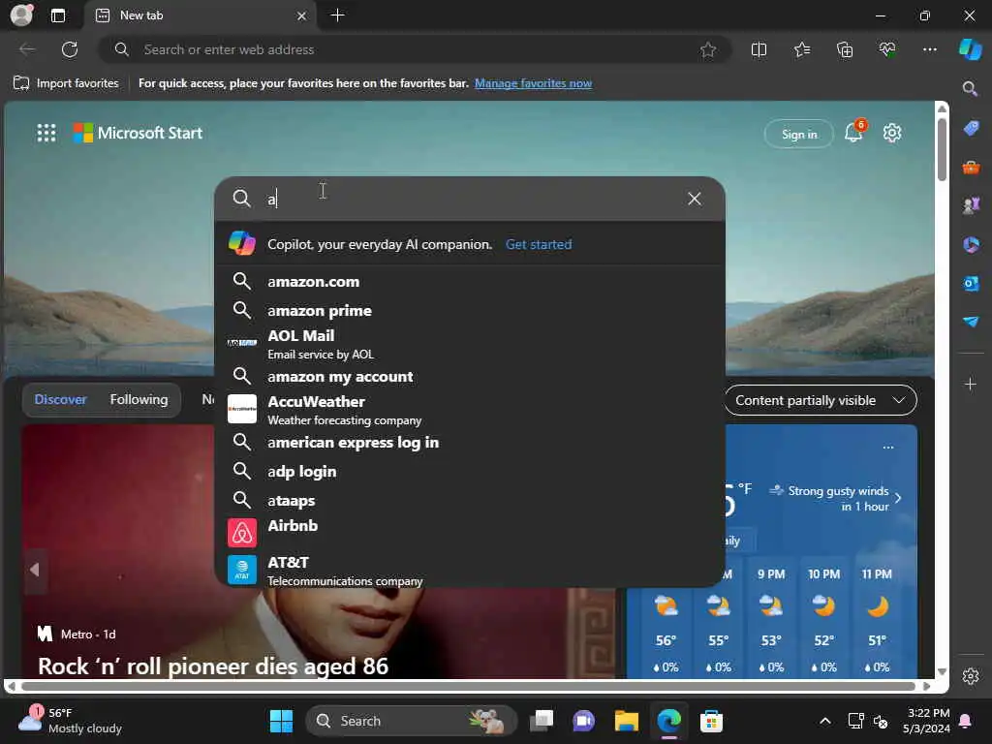The image size is (992, 744).
Task: Open sidebar Search icon
Action: [970, 88]
